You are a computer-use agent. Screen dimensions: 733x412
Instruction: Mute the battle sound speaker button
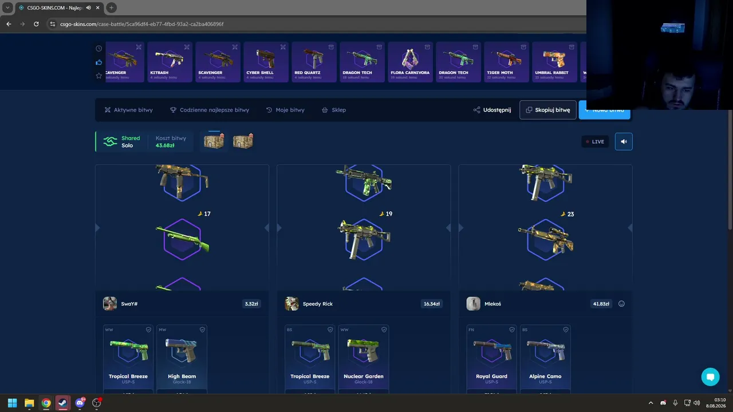click(x=624, y=141)
